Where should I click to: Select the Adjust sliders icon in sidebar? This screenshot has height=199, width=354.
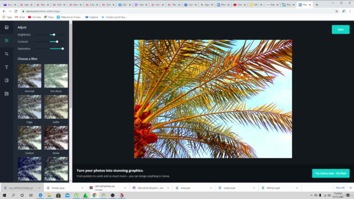tap(7, 40)
